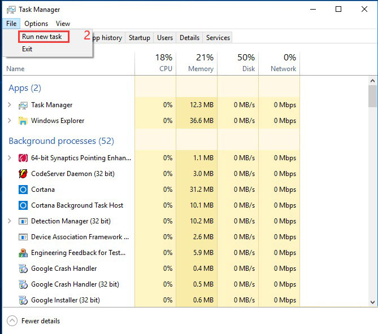This screenshot has height=334, width=378.
Task: Click the Apps (2) group heading
Action: [25, 88]
